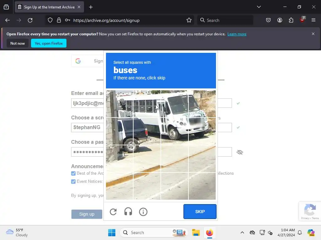The width and height of the screenshot is (321, 240).
Task: Click taskbar Search box
Action: [154, 232]
